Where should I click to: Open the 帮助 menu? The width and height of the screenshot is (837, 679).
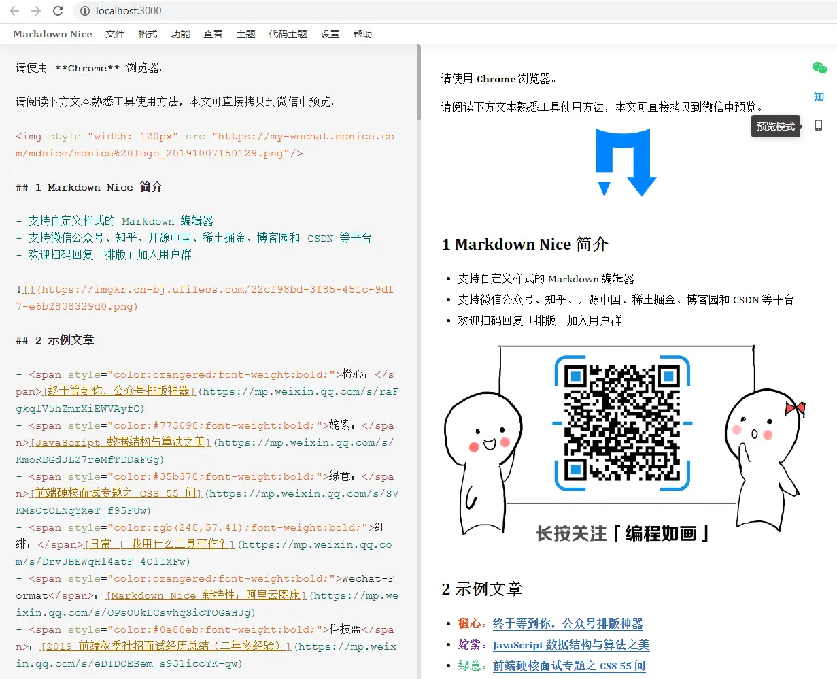(362, 34)
